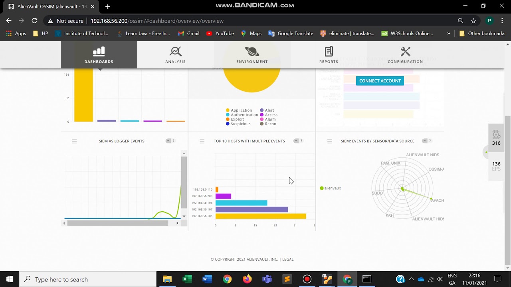Toggle the Access legend entry
The height and width of the screenshot is (287, 511).
(x=269, y=115)
